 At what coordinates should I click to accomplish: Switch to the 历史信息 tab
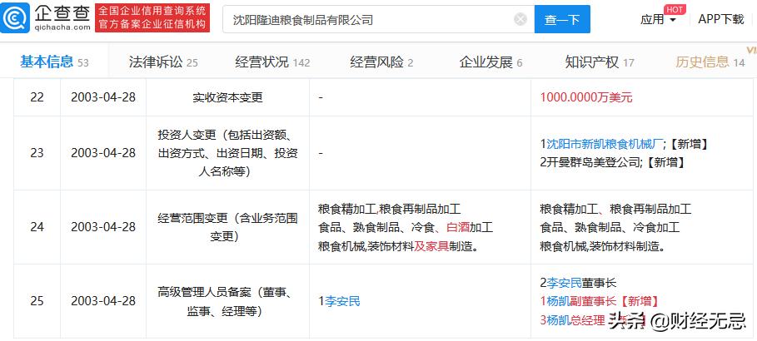(x=710, y=62)
